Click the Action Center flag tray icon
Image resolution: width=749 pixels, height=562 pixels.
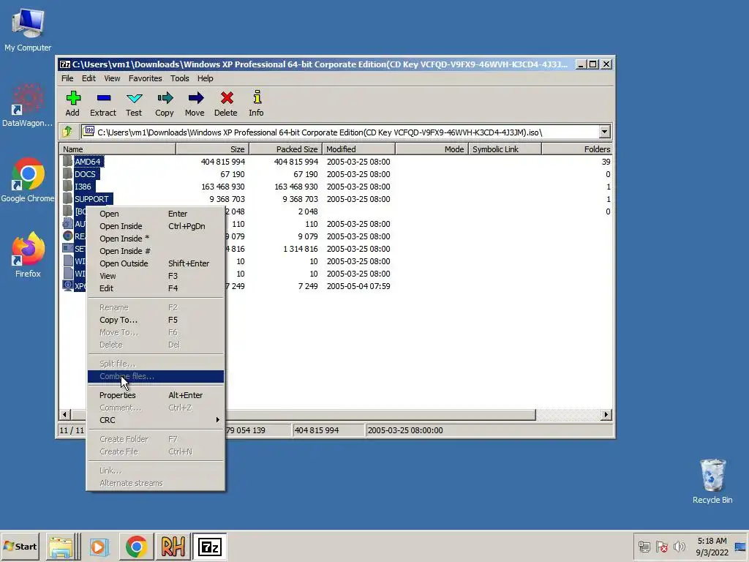click(x=661, y=546)
